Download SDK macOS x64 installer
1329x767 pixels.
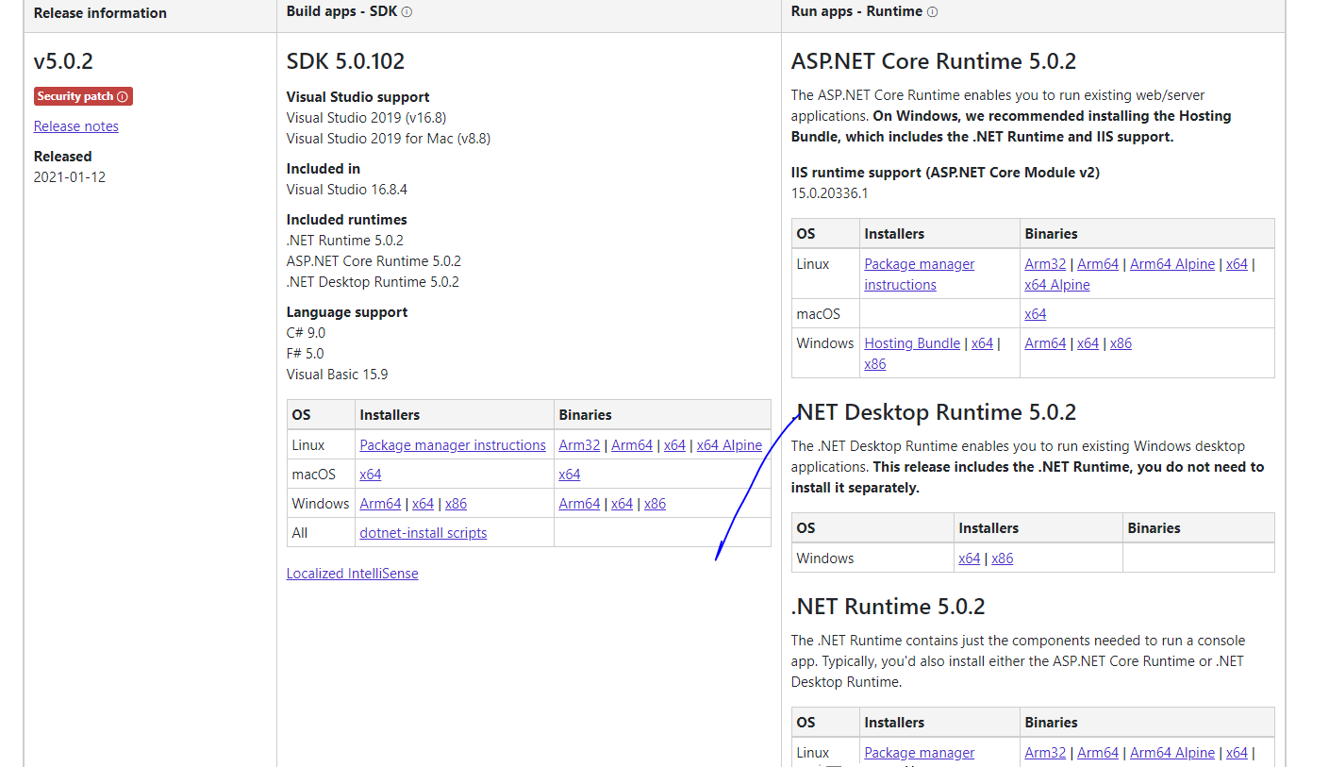371,475
